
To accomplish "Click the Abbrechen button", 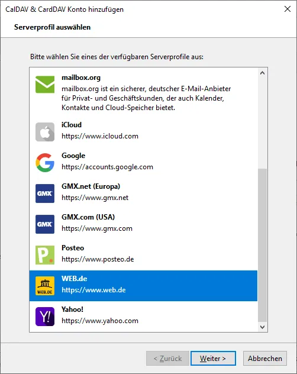I will point(265,358).
